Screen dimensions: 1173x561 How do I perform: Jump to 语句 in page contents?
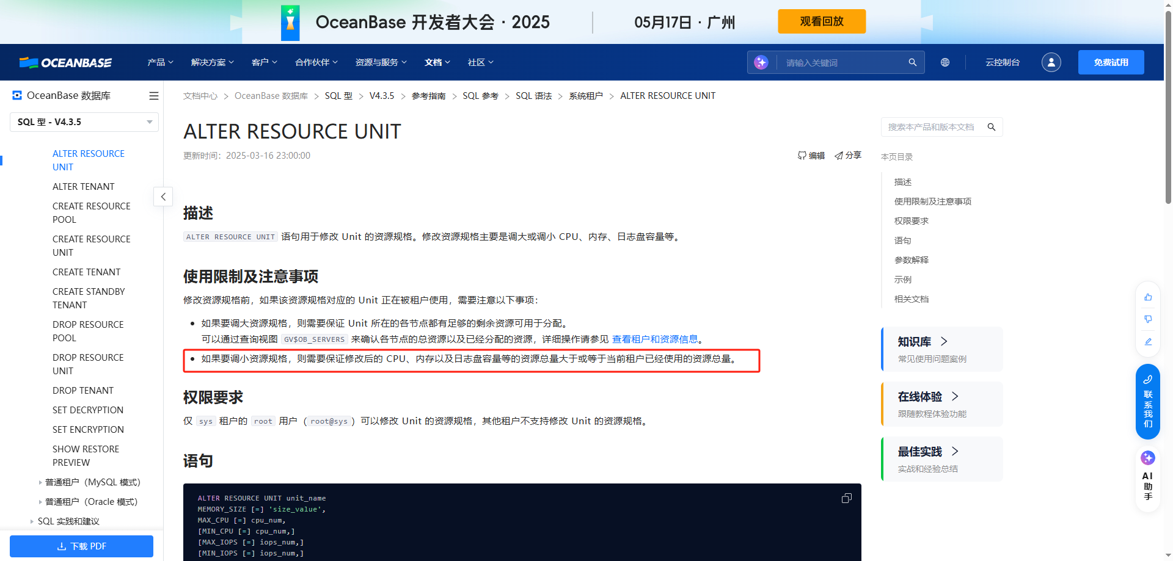click(x=903, y=241)
